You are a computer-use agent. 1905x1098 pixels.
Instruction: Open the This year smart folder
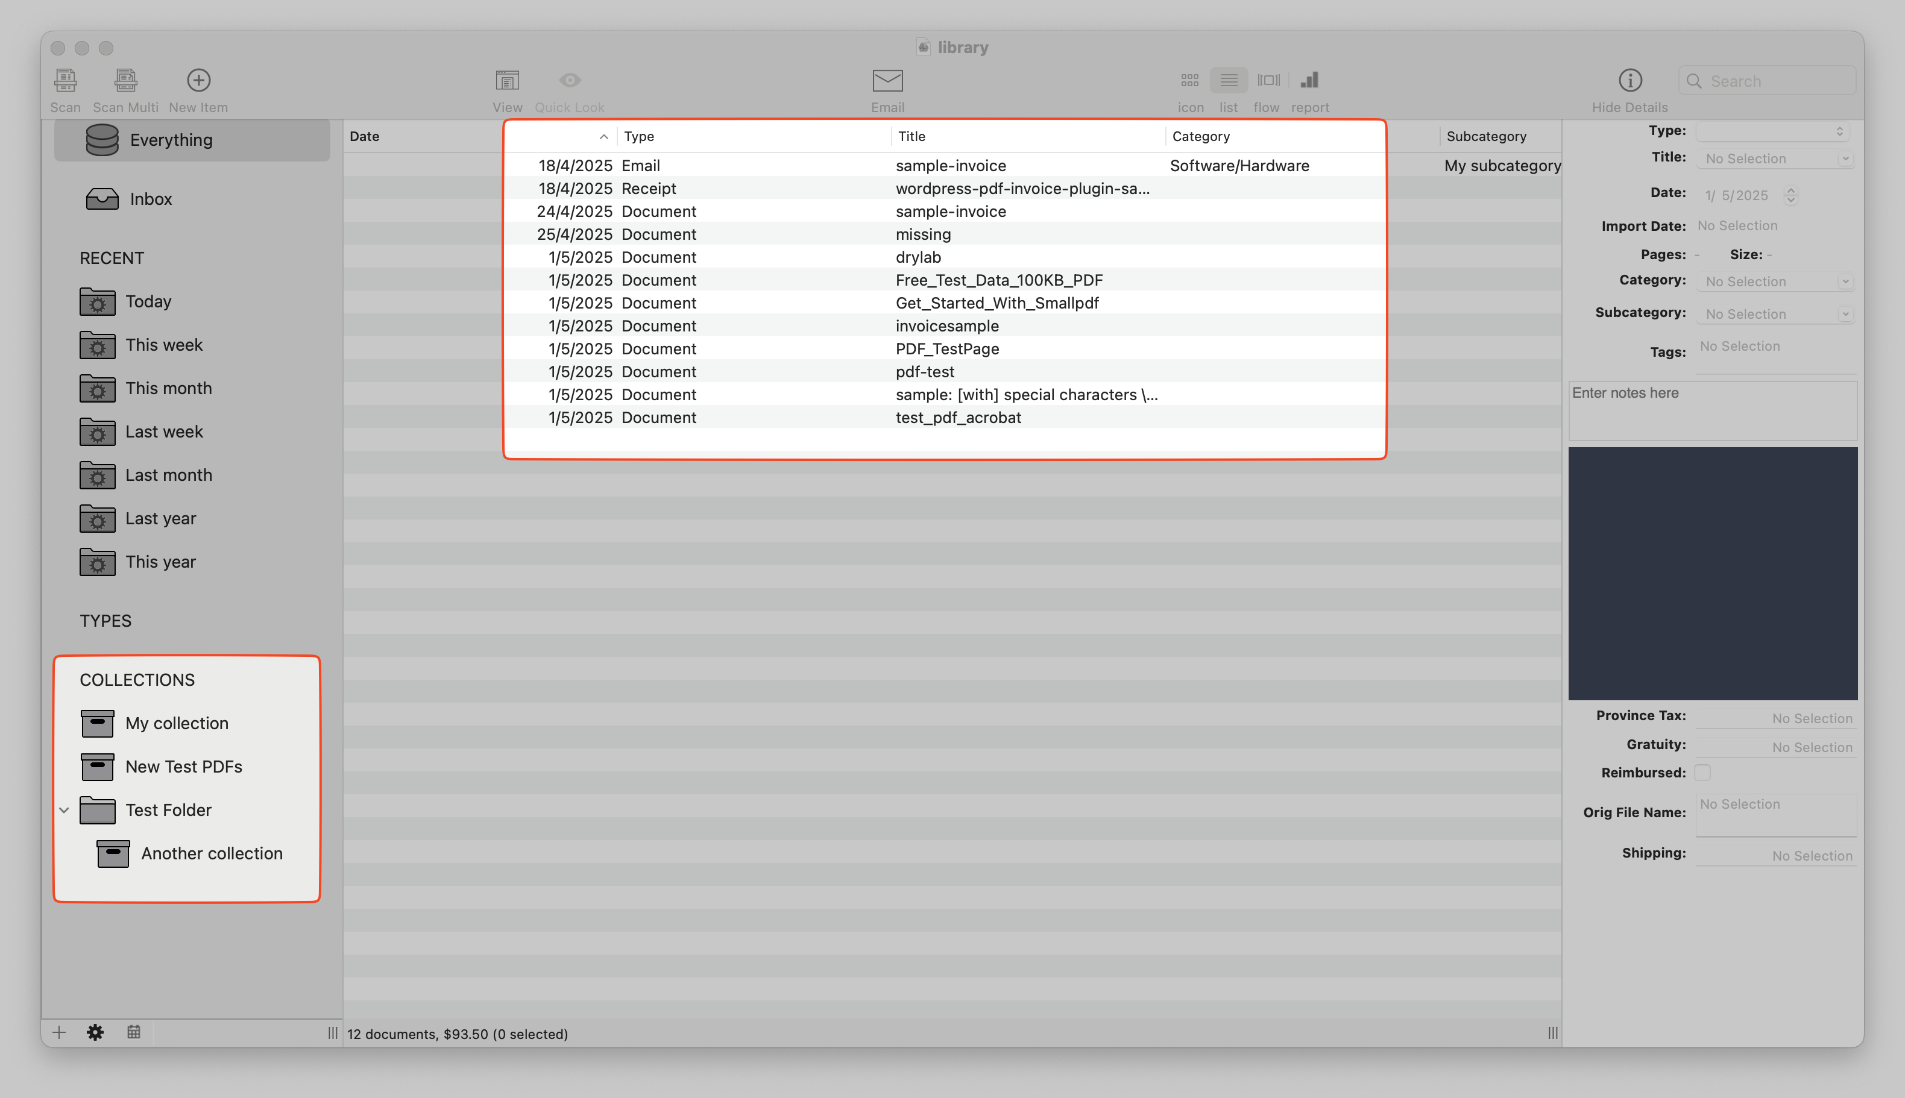tap(97, 562)
